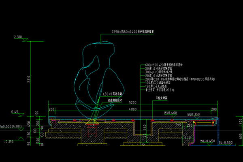Click the elevation triangle under BL0.350
Viewport: 243px width, 162px height.
(196, 117)
